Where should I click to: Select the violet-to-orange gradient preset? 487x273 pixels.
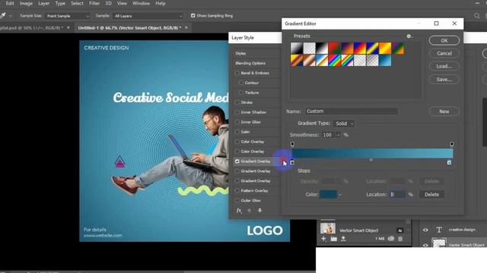tap(347, 49)
